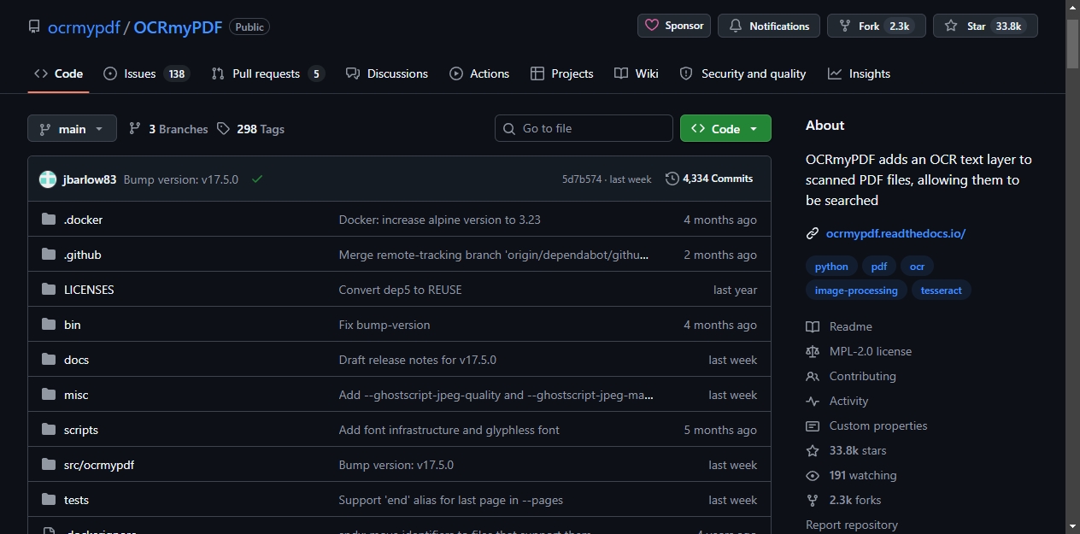Open Notifications bell button

[769, 26]
